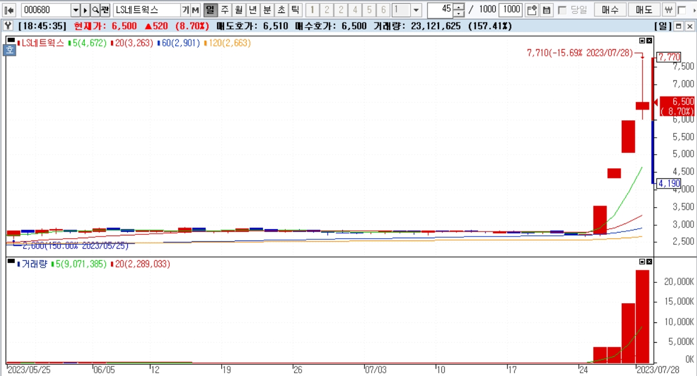Click the 2023/05/25 date axis label
The width and height of the screenshot is (697, 376).
point(28,370)
